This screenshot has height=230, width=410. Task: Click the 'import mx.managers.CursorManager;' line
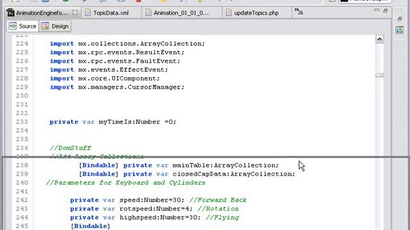[117, 87]
